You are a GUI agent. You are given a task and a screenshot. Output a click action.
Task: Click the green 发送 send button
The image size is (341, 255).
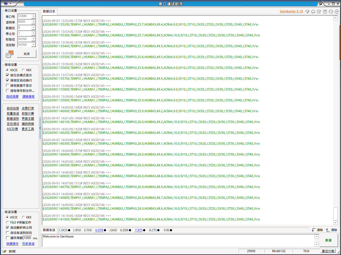(x=328, y=240)
